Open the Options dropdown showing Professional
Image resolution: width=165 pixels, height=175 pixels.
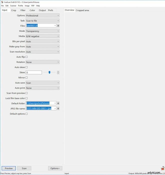click(42, 15)
